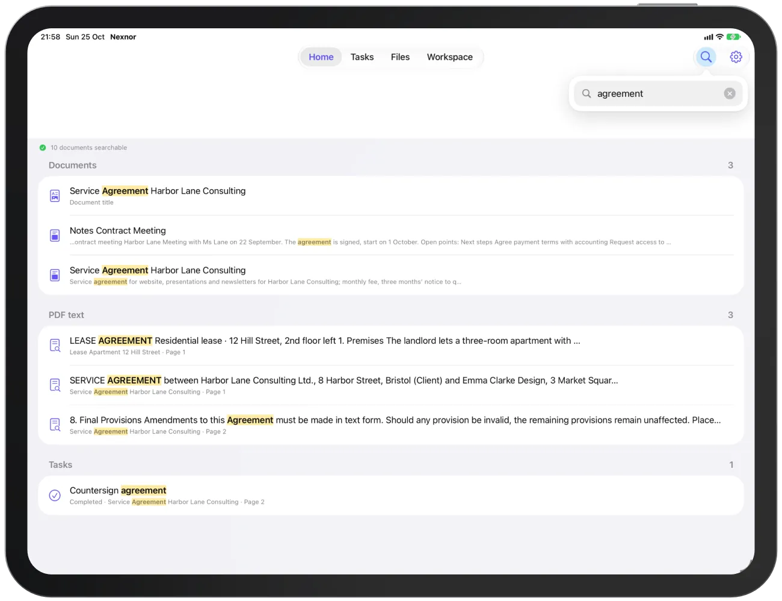Image resolution: width=782 pixels, height=601 pixels.
Task: Open settings via gear icon
Action: click(x=736, y=57)
